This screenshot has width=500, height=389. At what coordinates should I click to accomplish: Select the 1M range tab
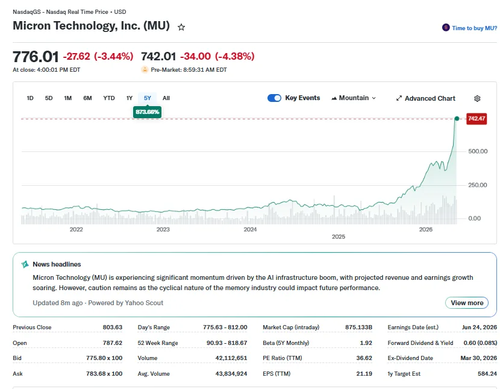(67, 98)
